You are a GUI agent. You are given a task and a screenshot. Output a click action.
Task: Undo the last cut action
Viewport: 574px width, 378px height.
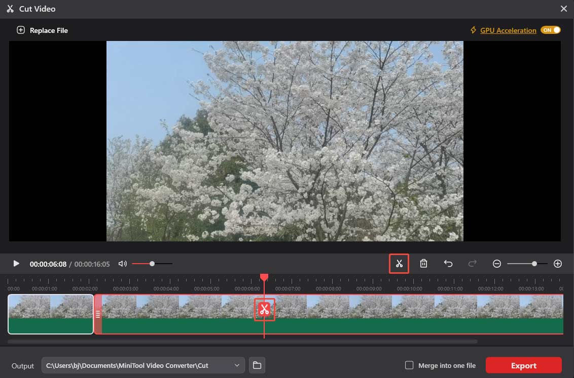(x=448, y=263)
